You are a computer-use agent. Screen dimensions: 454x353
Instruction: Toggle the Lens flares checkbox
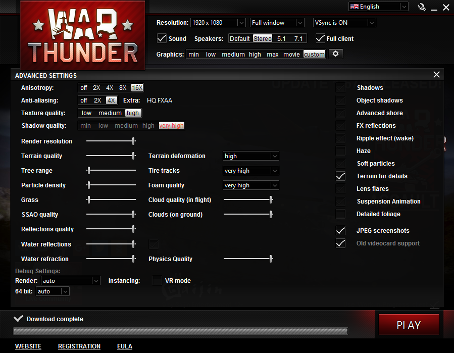click(340, 188)
